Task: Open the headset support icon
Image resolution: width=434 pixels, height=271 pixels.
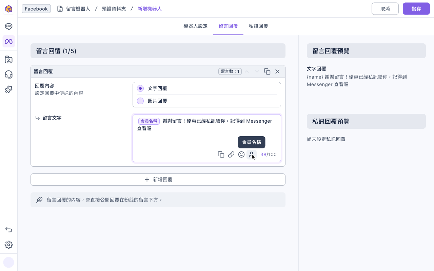Action: coord(9,75)
